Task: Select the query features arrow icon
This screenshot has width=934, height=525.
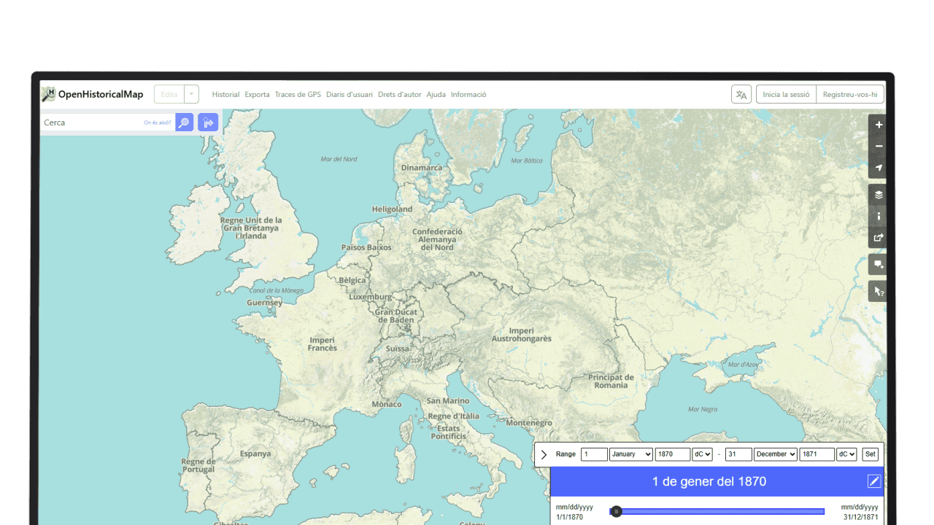Action: point(878,291)
